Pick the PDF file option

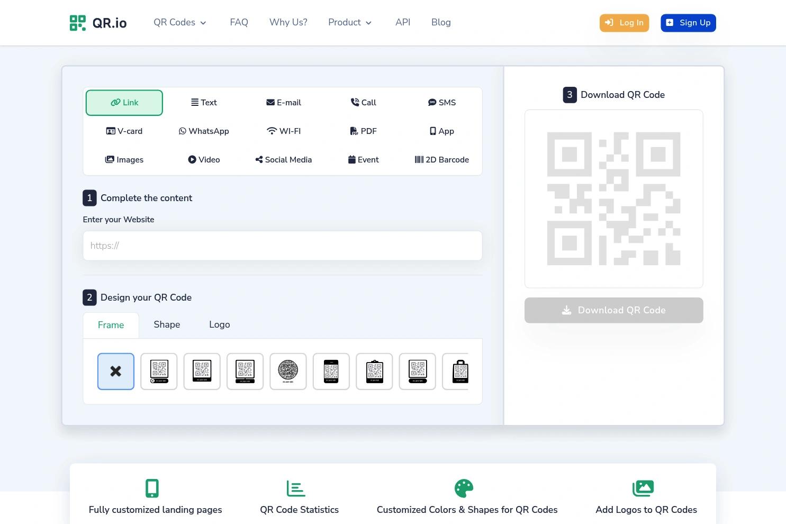tap(363, 131)
